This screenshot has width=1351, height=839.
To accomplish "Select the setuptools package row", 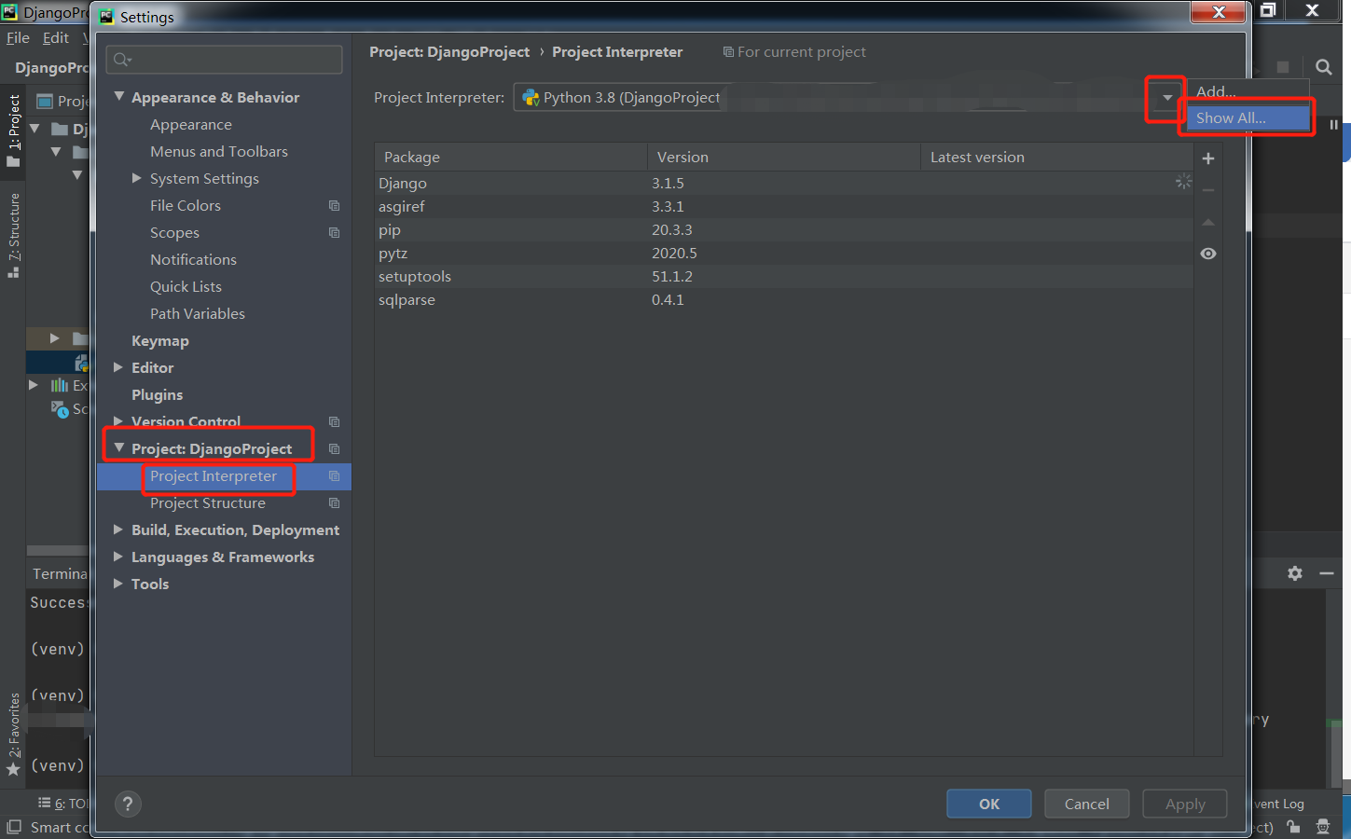I will (x=783, y=276).
